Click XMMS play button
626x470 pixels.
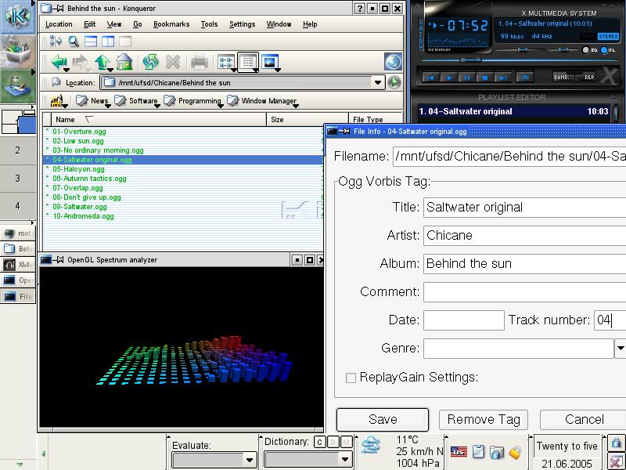tap(449, 78)
